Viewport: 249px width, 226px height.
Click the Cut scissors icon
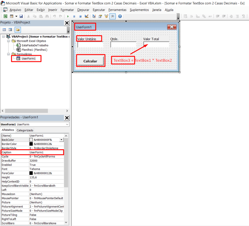click(x=28, y=16)
